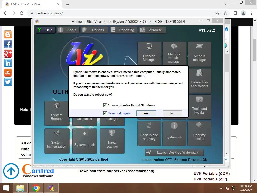Open UVK Portable (COM) download link

[x=212, y=174]
